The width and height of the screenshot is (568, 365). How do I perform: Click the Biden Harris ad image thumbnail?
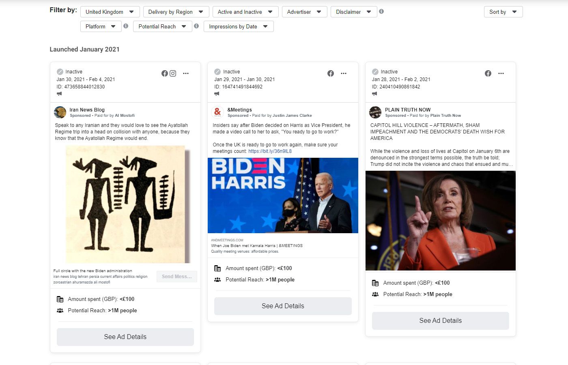[x=283, y=195]
